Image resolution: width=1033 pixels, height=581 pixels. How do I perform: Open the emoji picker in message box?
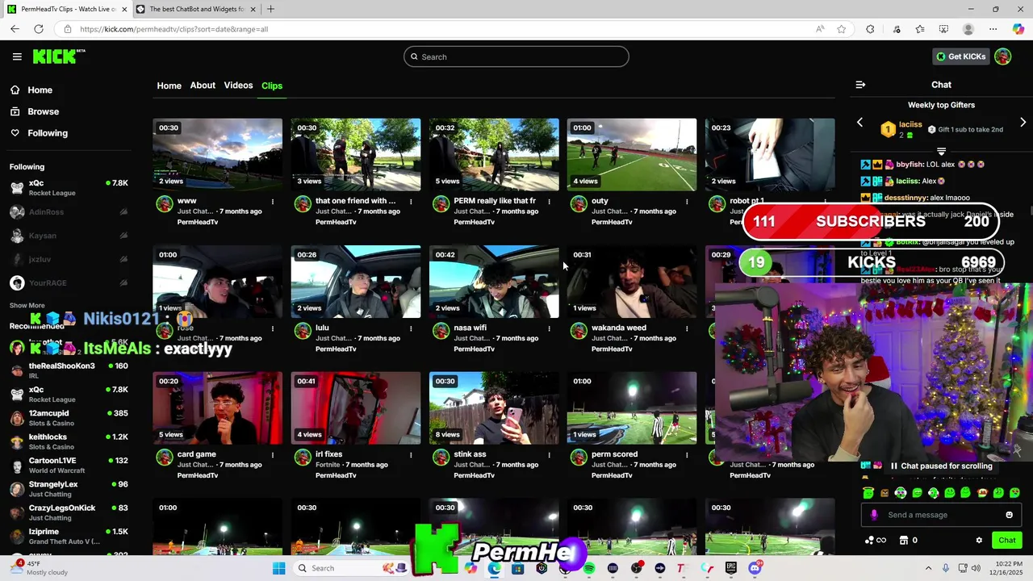[x=1009, y=515]
